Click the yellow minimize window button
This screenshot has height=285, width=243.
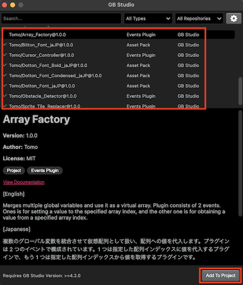click(12, 5)
